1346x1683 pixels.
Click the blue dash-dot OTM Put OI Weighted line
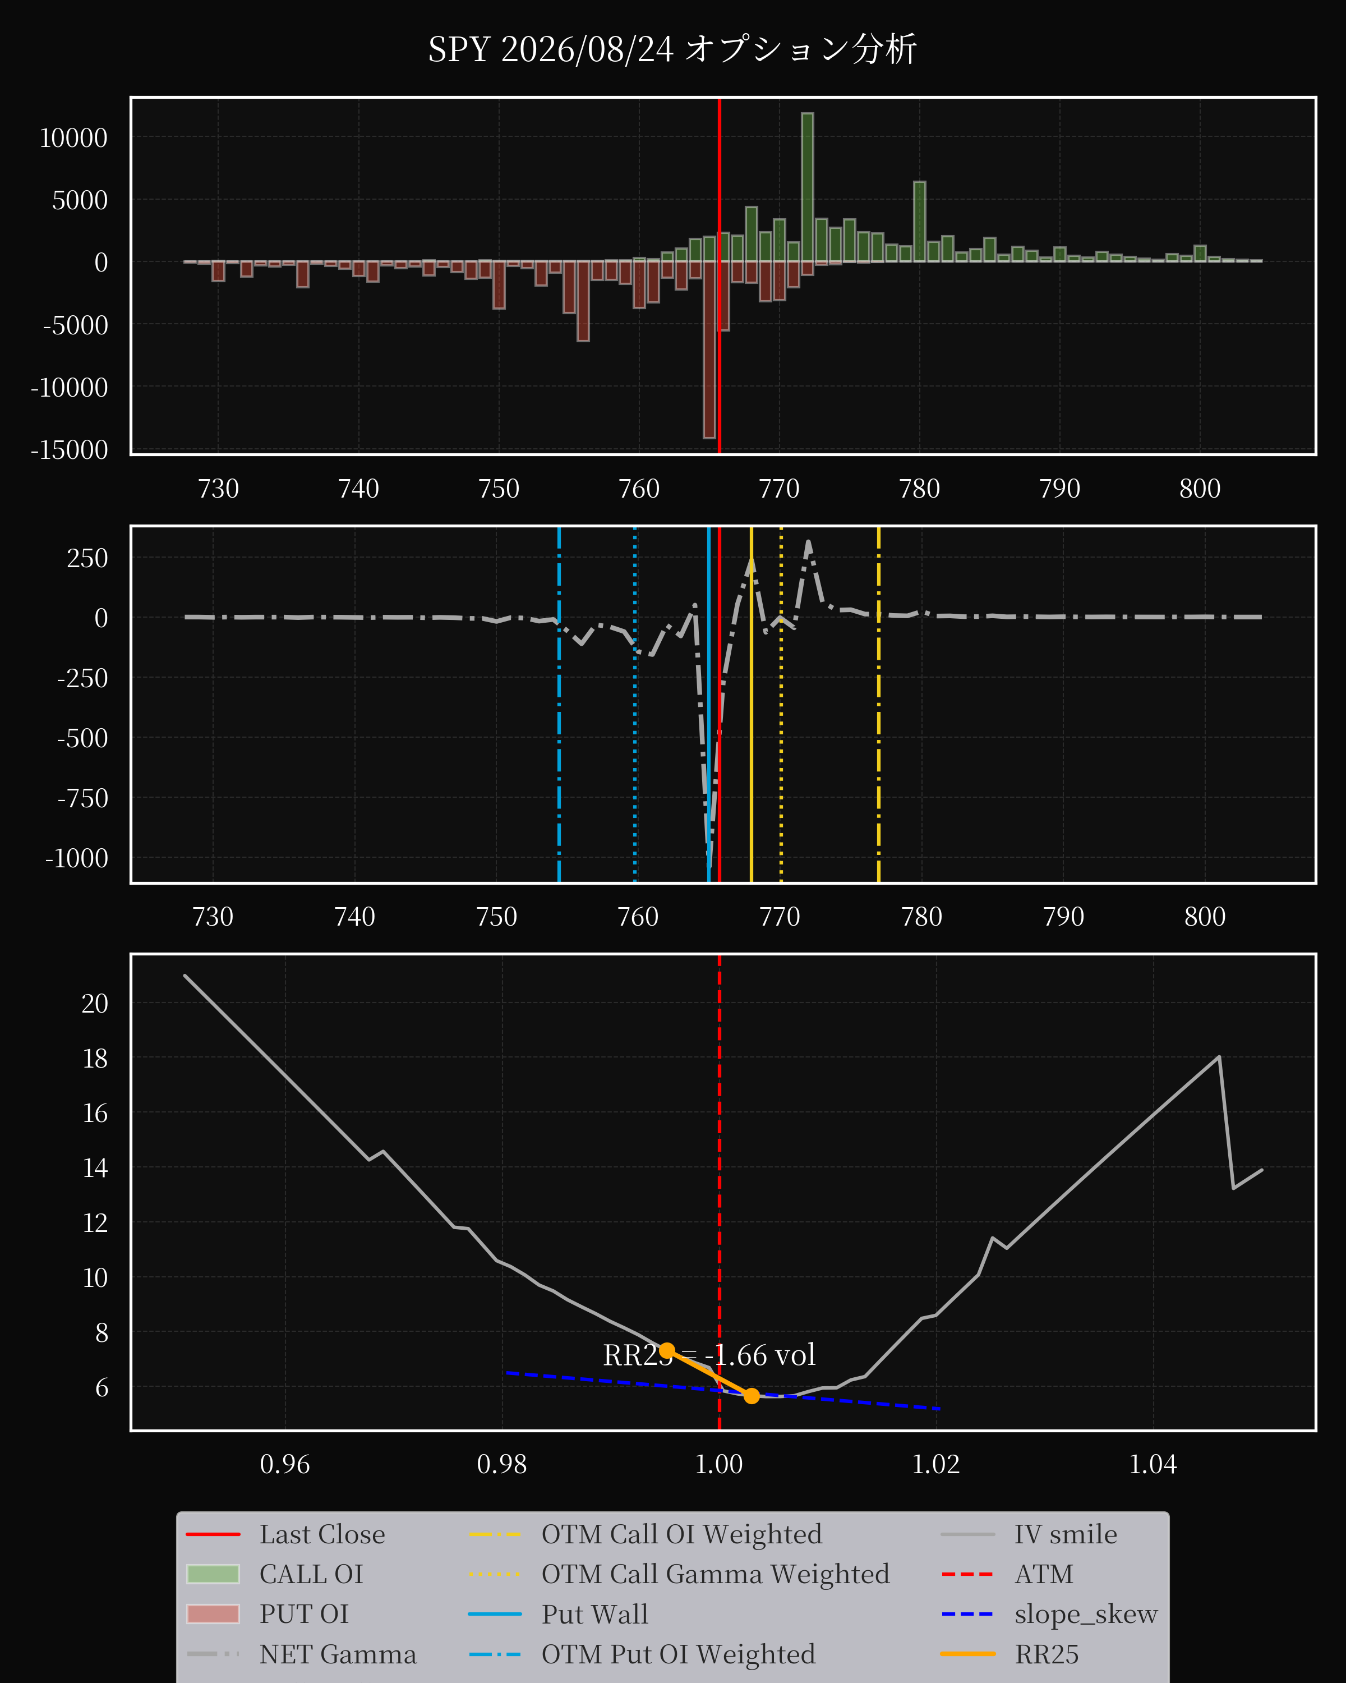pos(560,705)
